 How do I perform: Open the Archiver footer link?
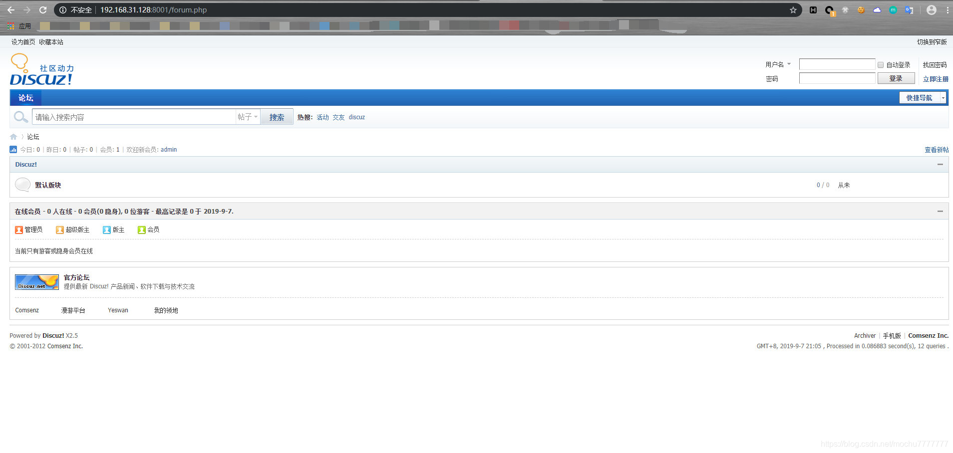click(x=865, y=336)
